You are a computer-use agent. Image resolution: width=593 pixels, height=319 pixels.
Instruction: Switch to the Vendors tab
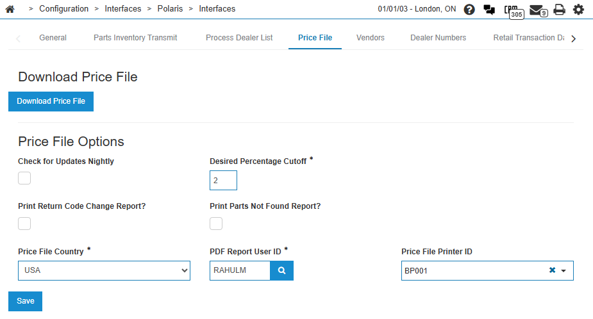click(x=370, y=38)
